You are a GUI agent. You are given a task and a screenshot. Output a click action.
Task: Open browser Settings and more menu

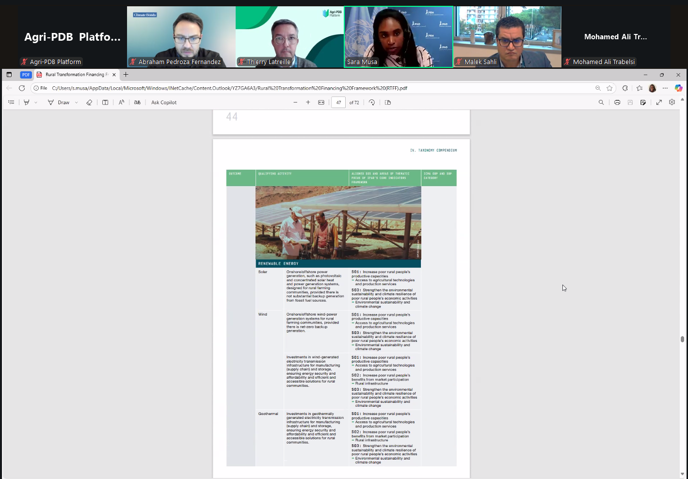pos(665,88)
